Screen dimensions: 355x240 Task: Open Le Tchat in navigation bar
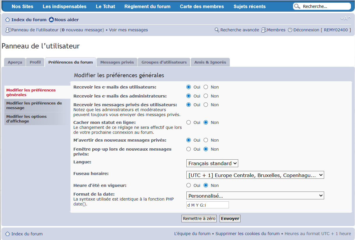point(105,6)
